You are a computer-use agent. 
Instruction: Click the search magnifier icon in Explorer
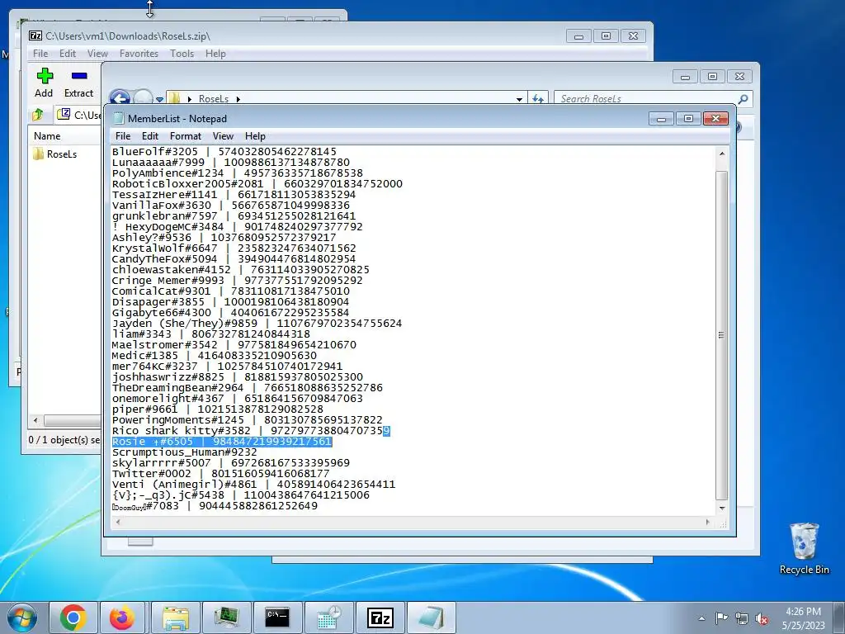tap(744, 99)
